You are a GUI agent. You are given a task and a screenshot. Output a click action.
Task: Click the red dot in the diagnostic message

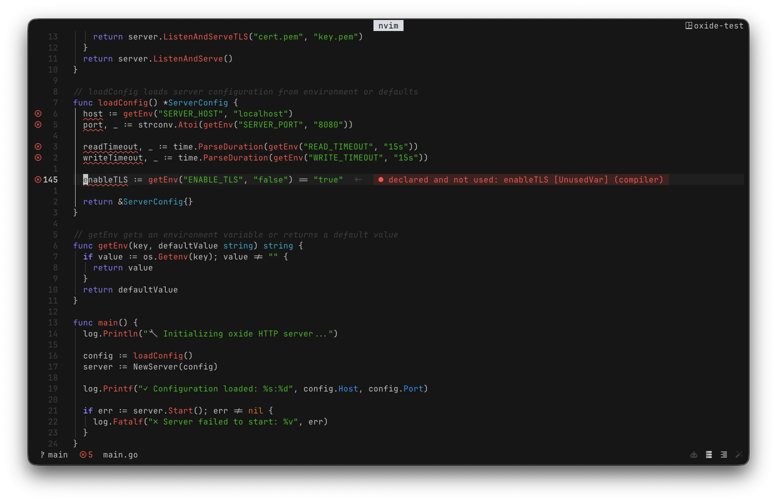pyautogui.click(x=381, y=179)
